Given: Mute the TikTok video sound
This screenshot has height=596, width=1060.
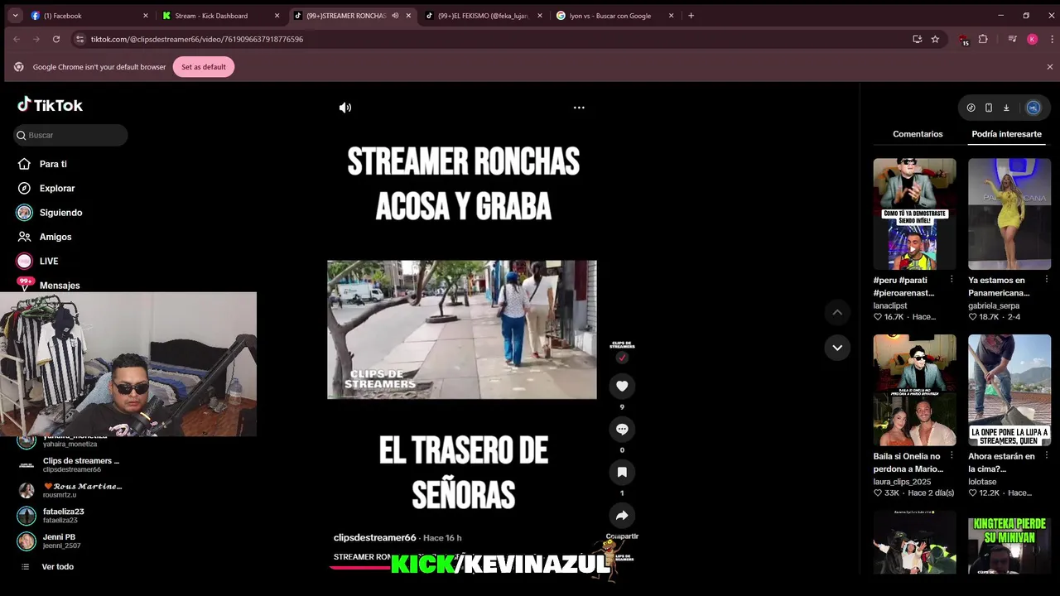Looking at the screenshot, I should (345, 108).
